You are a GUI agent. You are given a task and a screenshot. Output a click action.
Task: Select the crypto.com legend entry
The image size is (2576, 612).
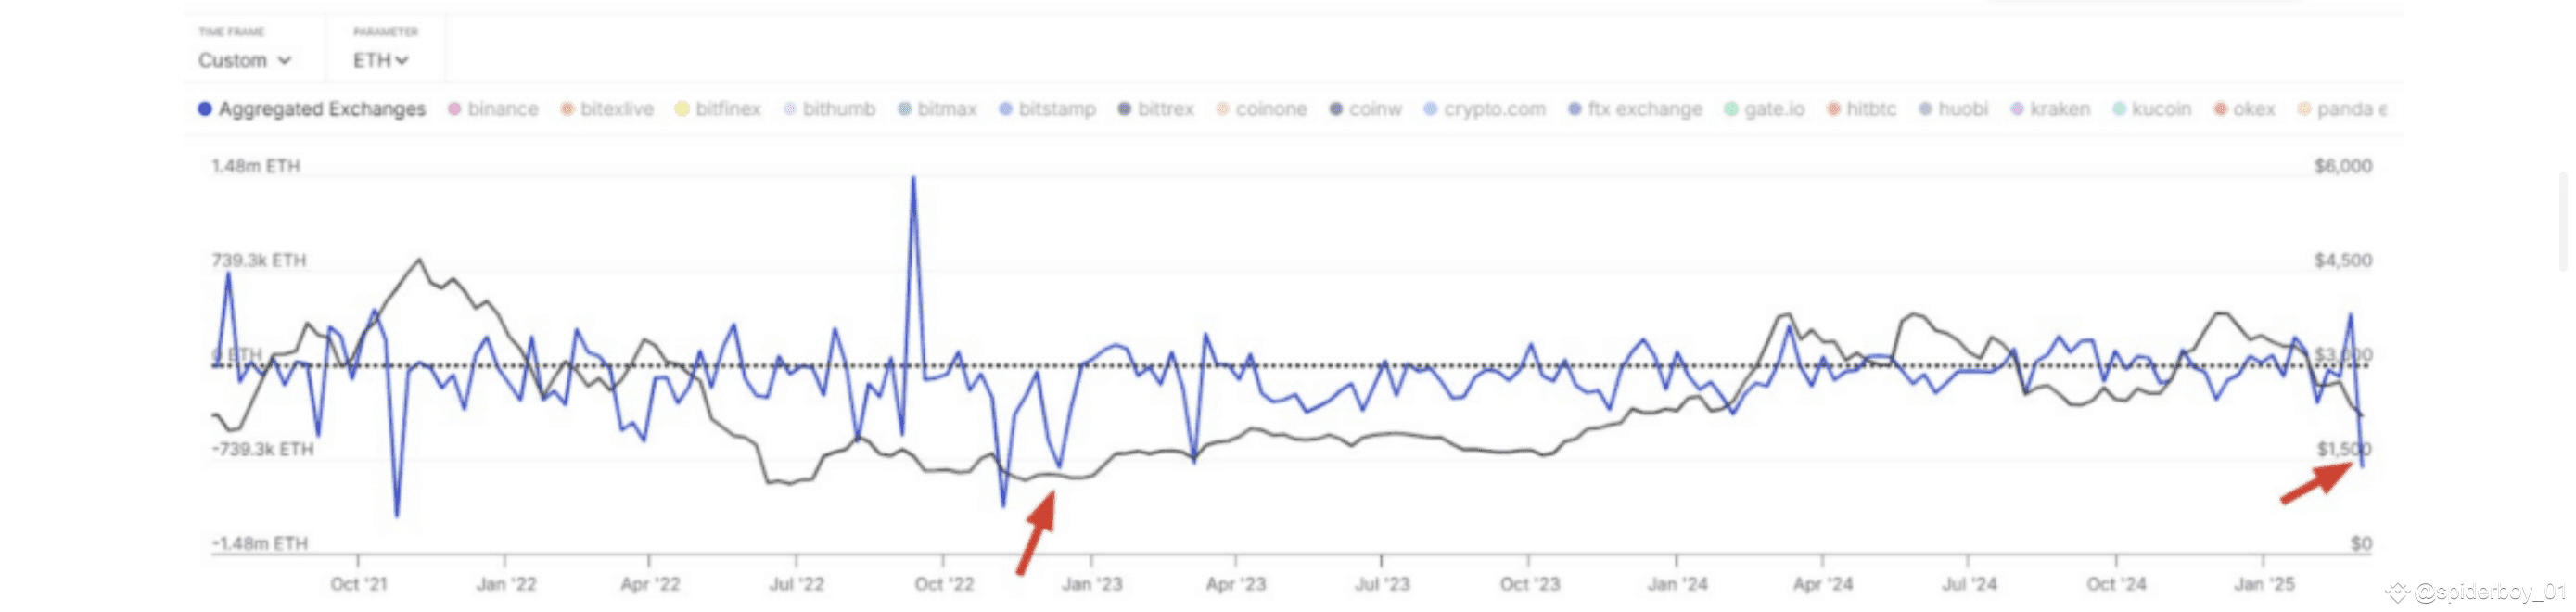pyautogui.click(x=1485, y=109)
